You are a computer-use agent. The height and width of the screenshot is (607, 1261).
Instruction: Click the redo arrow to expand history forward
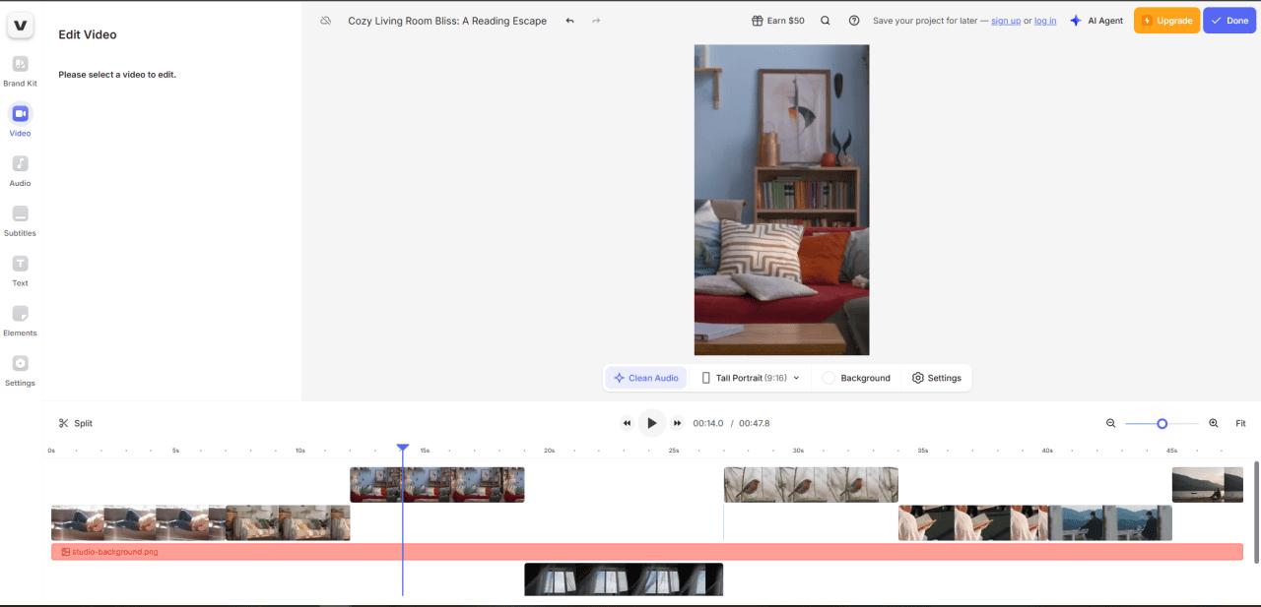(595, 20)
